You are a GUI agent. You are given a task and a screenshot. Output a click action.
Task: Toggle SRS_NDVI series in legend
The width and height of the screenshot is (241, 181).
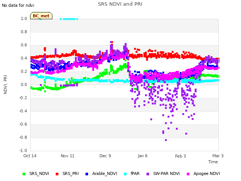(x=36, y=173)
